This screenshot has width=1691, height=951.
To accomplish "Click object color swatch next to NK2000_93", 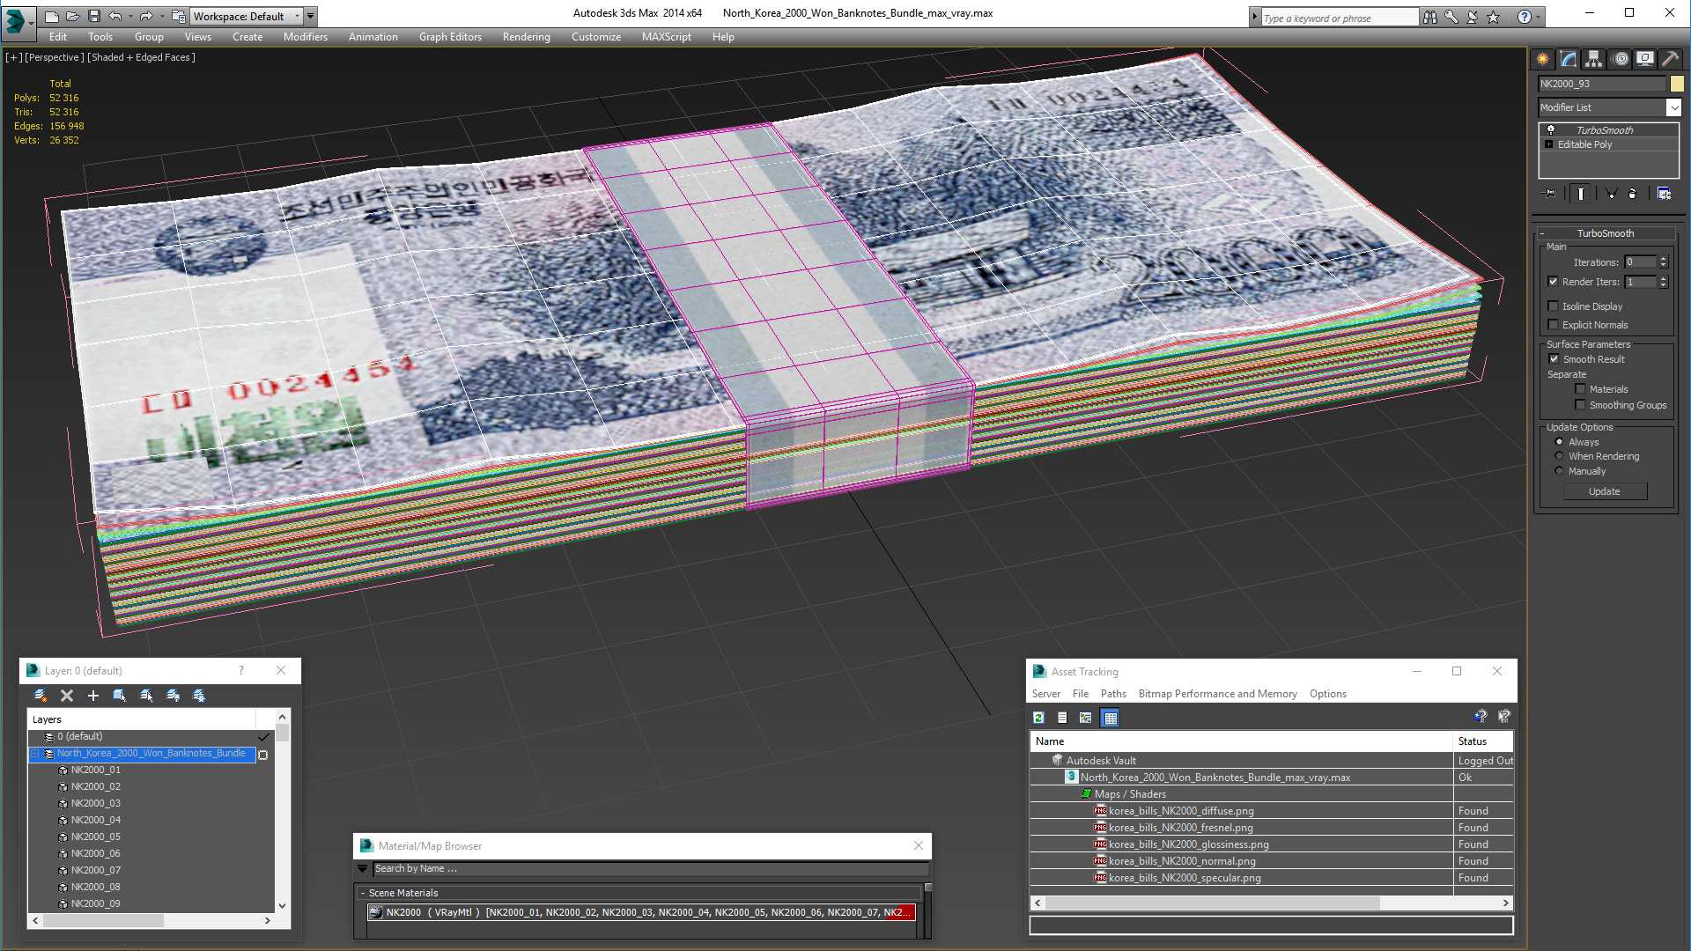I will pyautogui.click(x=1676, y=84).
